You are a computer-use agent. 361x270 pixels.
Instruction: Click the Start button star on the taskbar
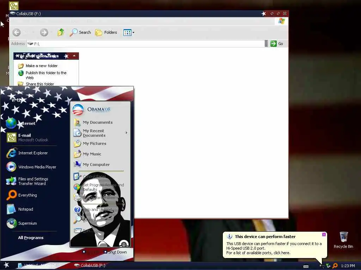6,265
